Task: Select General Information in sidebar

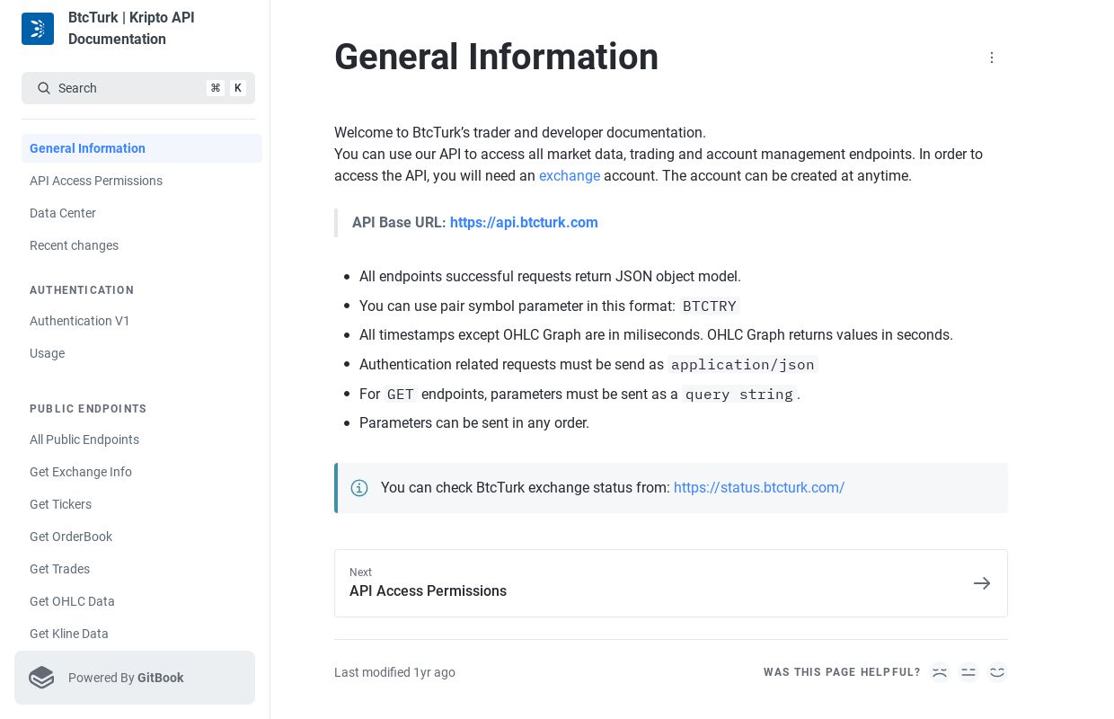Action: [x=142, y=148]
